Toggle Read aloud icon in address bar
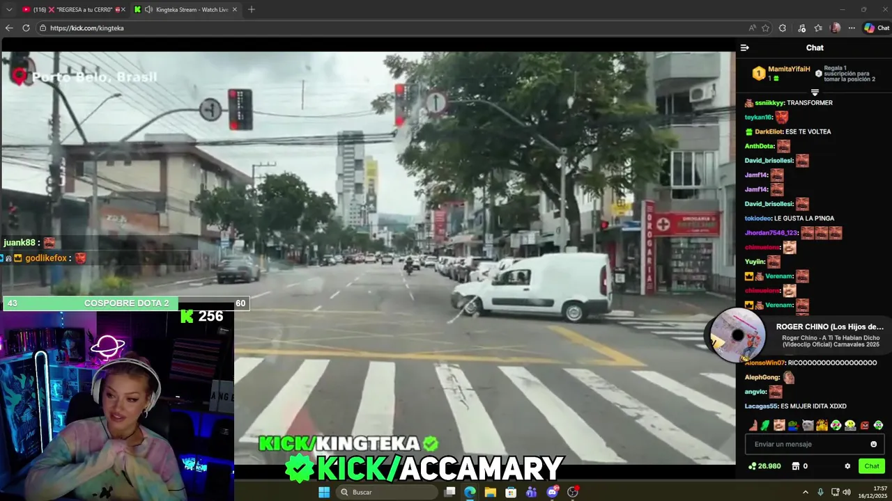892x501 pixels. [752, 28]
